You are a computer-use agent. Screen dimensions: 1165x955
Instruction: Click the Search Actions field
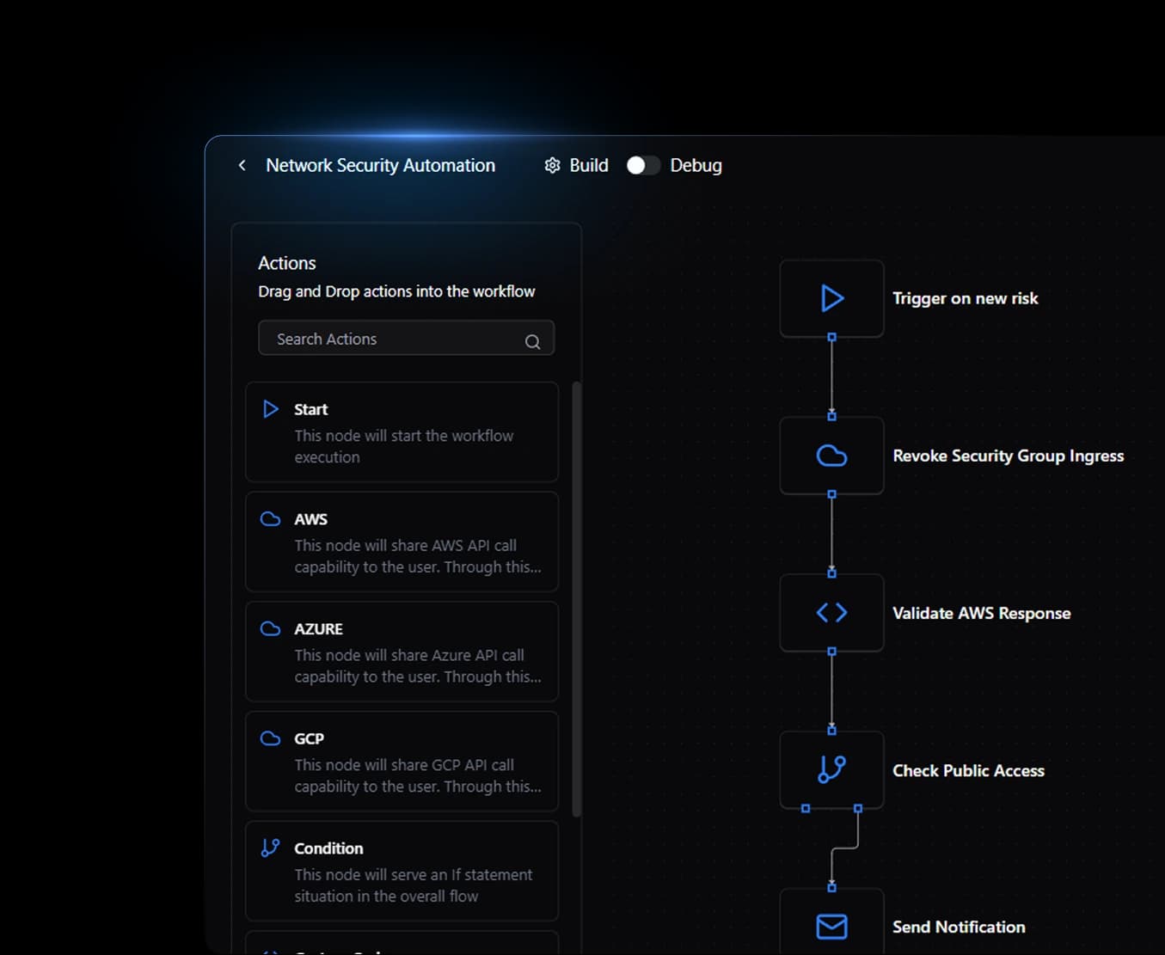coord(406,338)
